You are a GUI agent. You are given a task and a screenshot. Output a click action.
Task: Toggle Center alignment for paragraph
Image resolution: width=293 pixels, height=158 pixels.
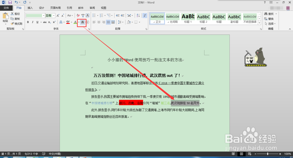coord(99,22)
